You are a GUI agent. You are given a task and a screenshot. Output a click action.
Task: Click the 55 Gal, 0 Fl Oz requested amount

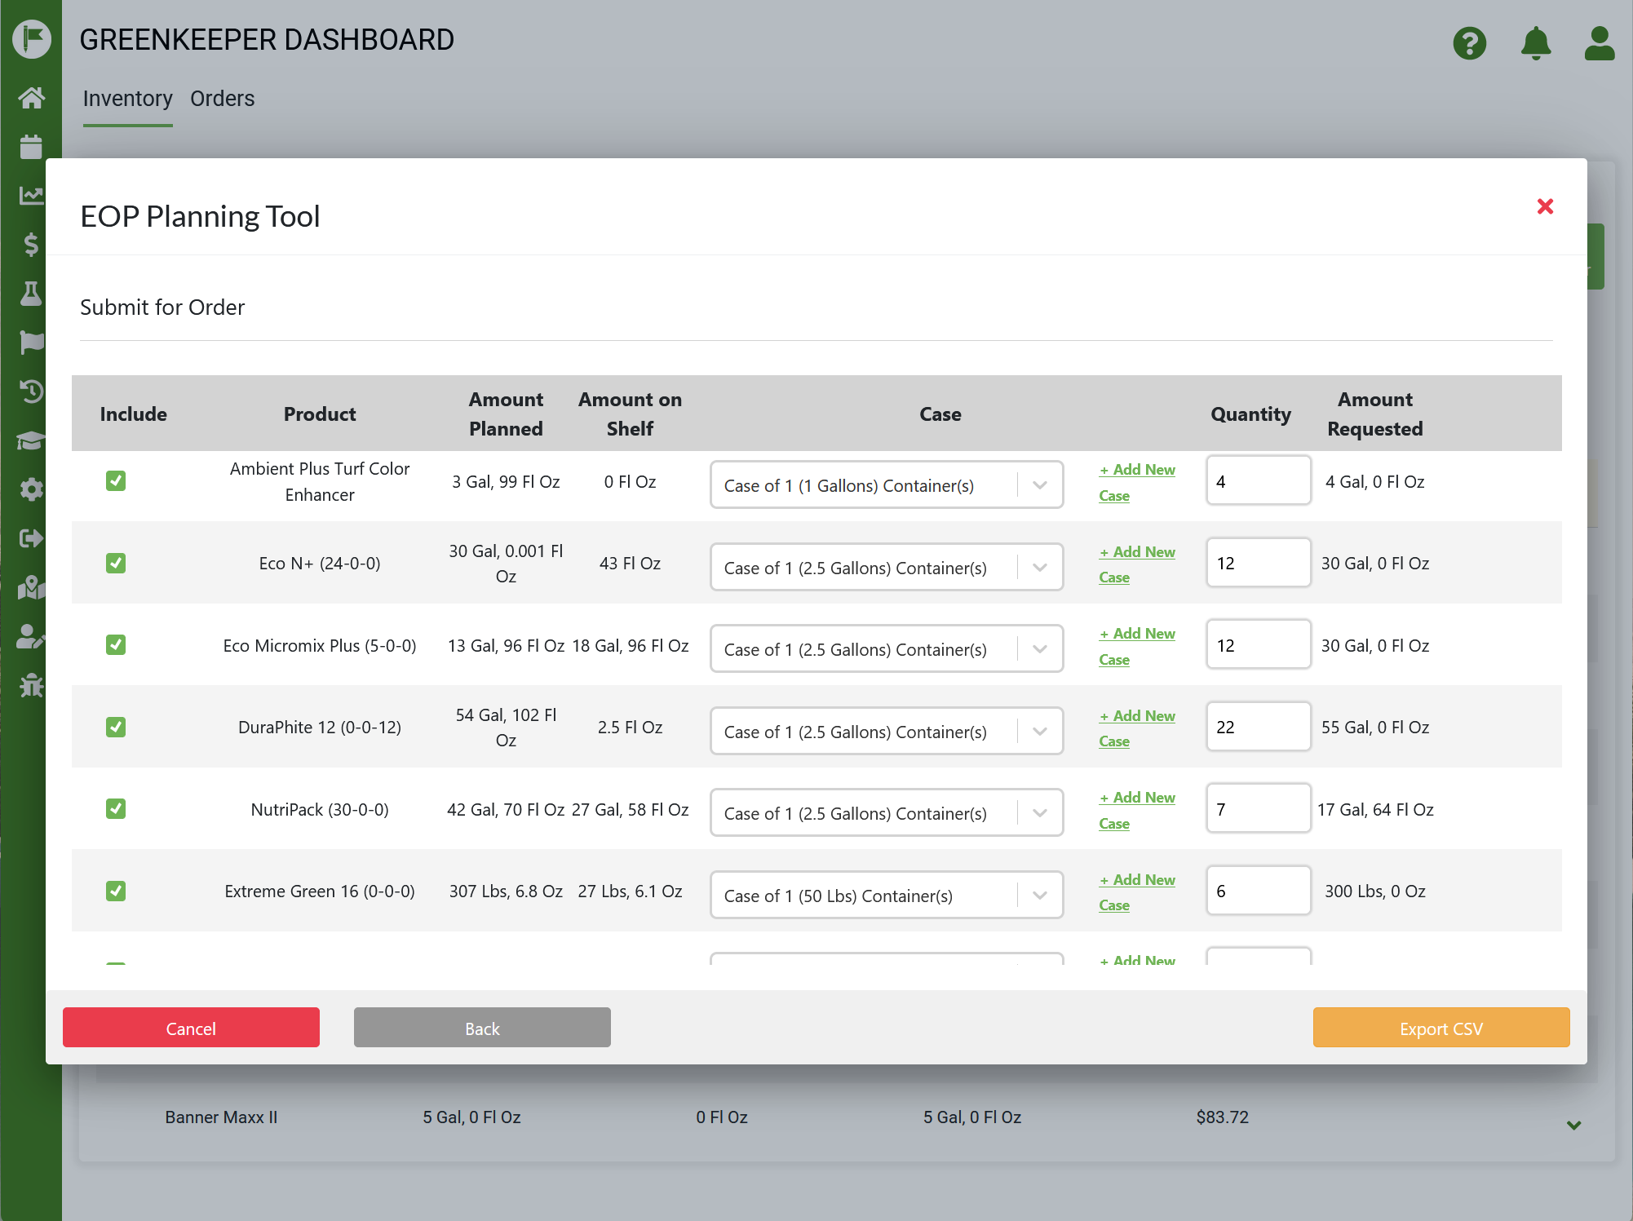coord(1374,728)
